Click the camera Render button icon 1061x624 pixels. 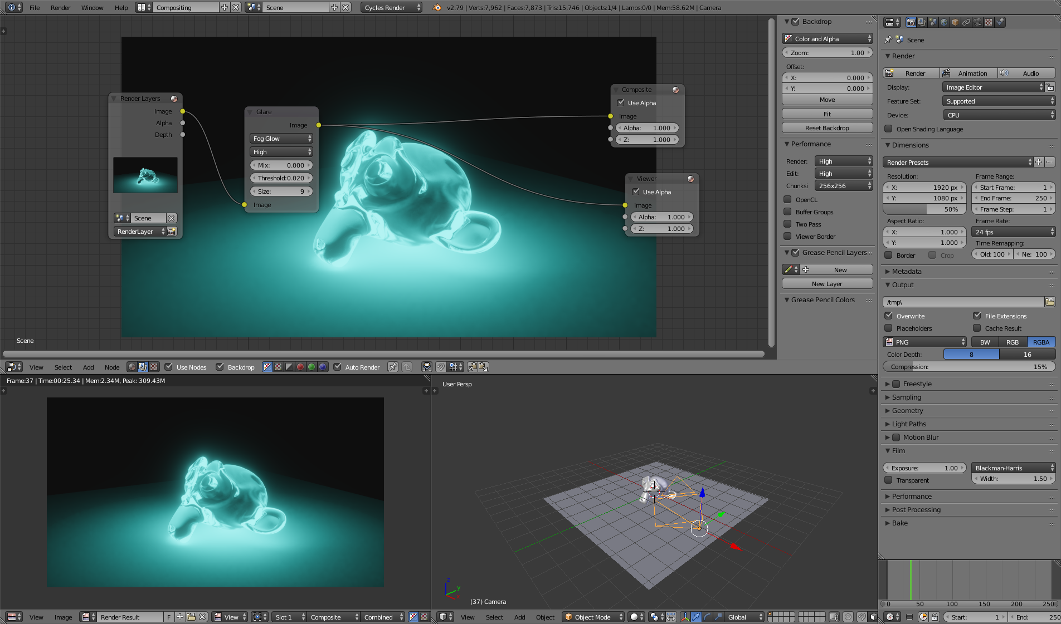point(890,73)
